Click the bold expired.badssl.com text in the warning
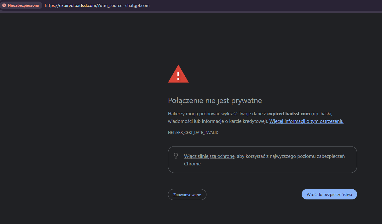Image resolution: width=382 pixels, height=224 pixels. pyautogui.click(x=288, y=113)
